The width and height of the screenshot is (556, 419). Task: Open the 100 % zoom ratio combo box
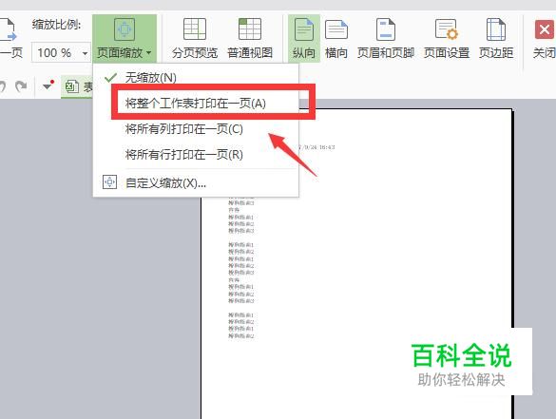pyautogui.click(x=61, y=53)
